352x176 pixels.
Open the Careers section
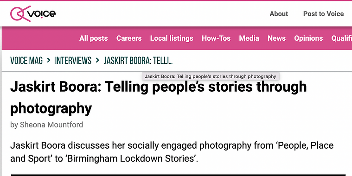tap(129, 38)
